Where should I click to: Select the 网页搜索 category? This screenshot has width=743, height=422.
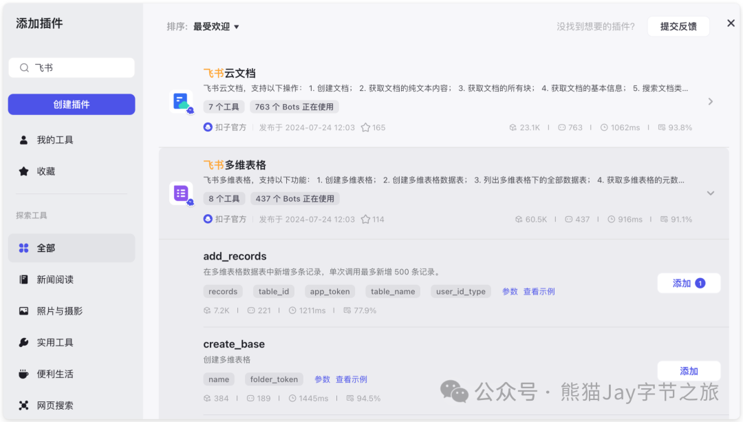(x=72, y=405)
